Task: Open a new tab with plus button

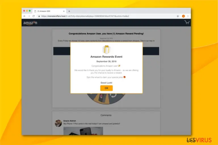Action: (x=69, y=11)
